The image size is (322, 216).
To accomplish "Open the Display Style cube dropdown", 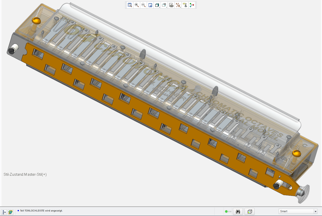I will (157, 5).
